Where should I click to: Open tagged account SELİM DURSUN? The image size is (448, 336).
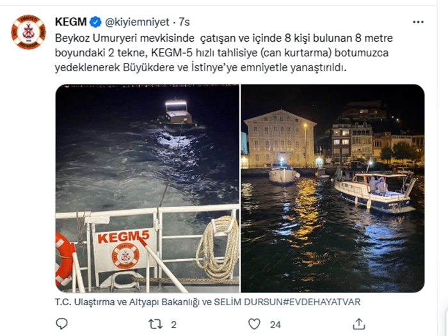point(248,302)
